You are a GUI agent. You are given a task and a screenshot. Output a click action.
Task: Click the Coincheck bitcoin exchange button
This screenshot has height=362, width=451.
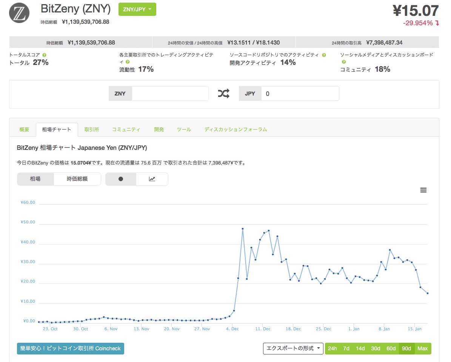71,348
